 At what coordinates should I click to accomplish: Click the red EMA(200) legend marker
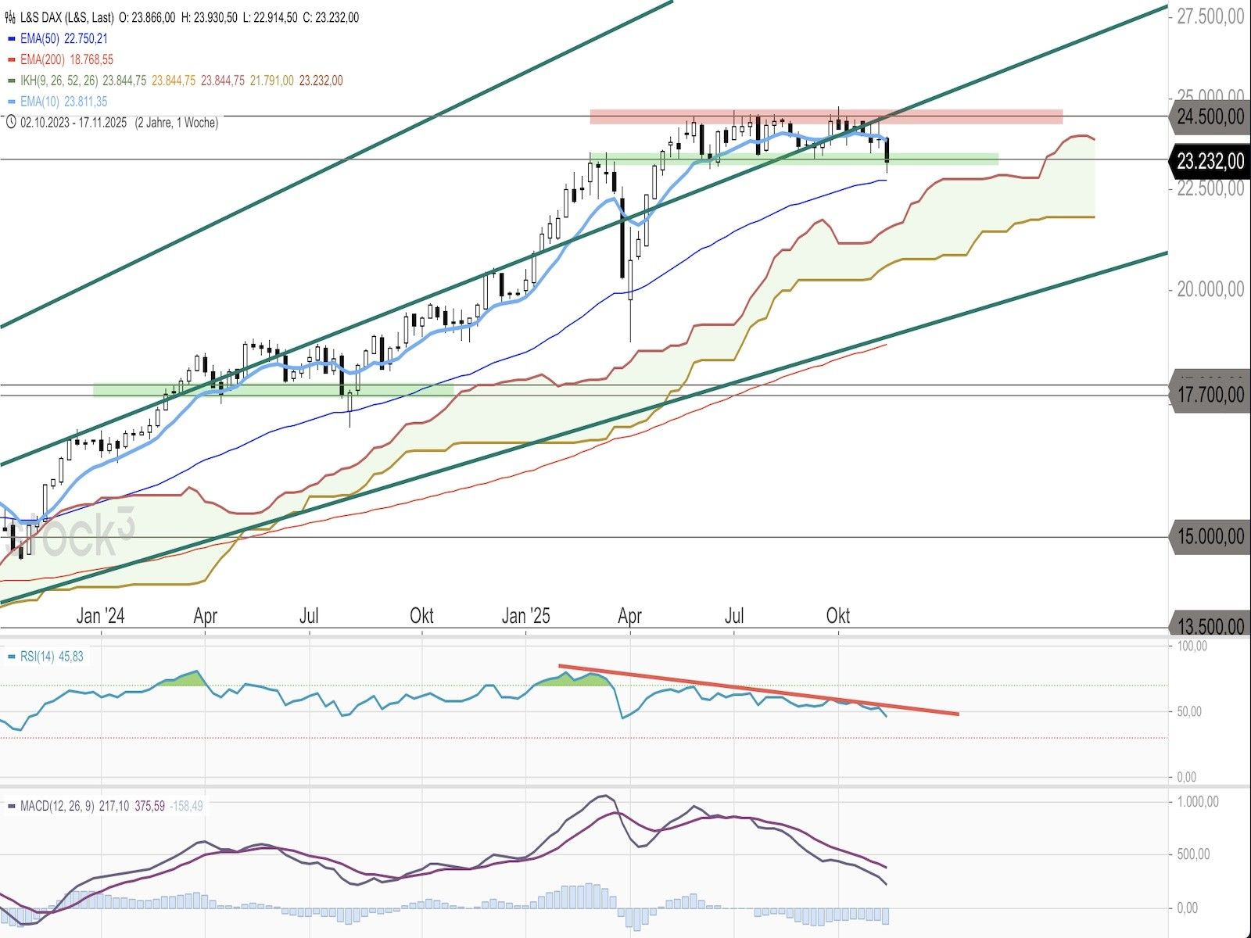tap(11, 59)
